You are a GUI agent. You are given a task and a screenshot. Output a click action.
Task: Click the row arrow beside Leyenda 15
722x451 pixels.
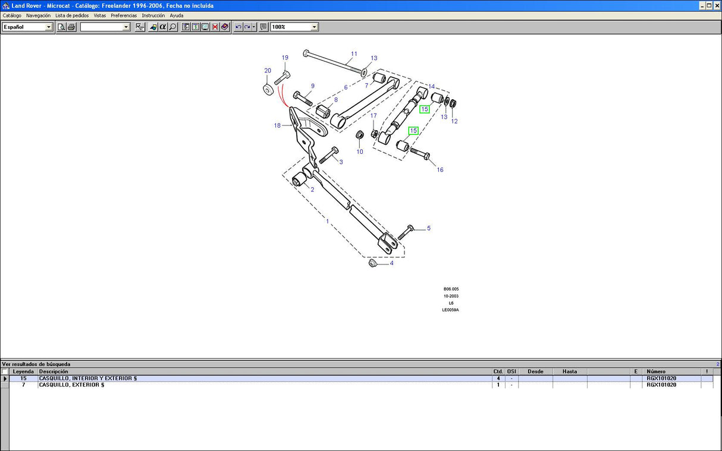point(5,379)
